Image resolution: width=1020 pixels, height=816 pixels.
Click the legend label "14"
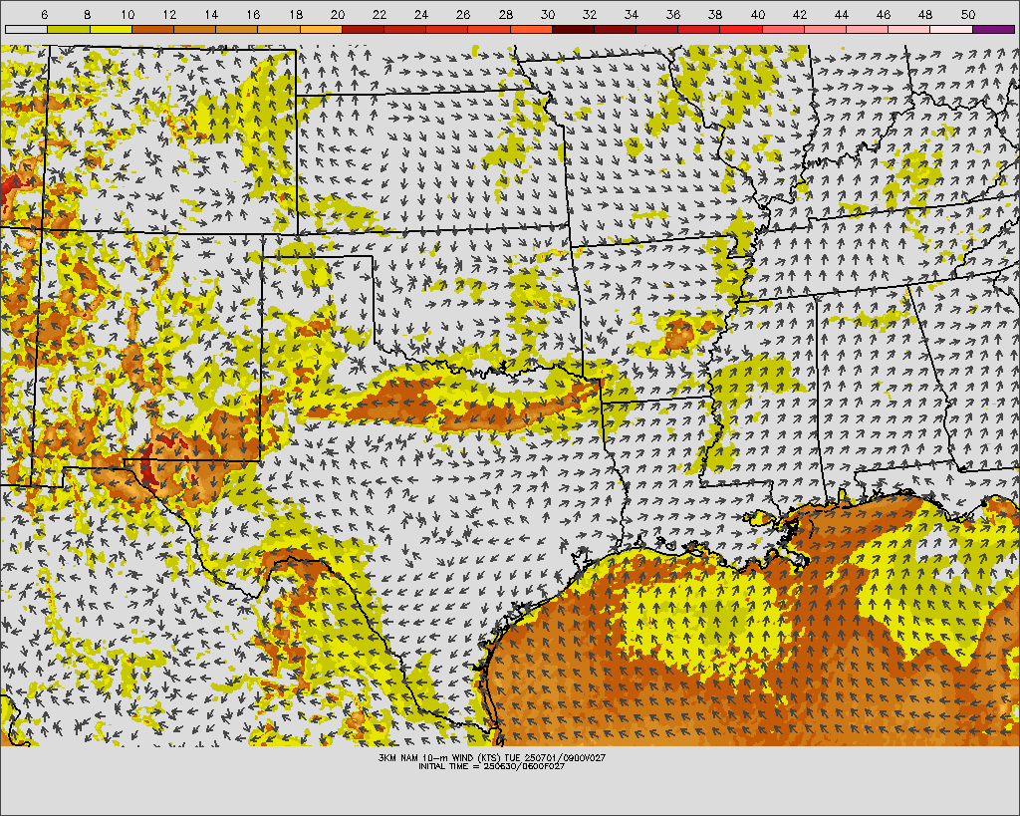(211, 14)
